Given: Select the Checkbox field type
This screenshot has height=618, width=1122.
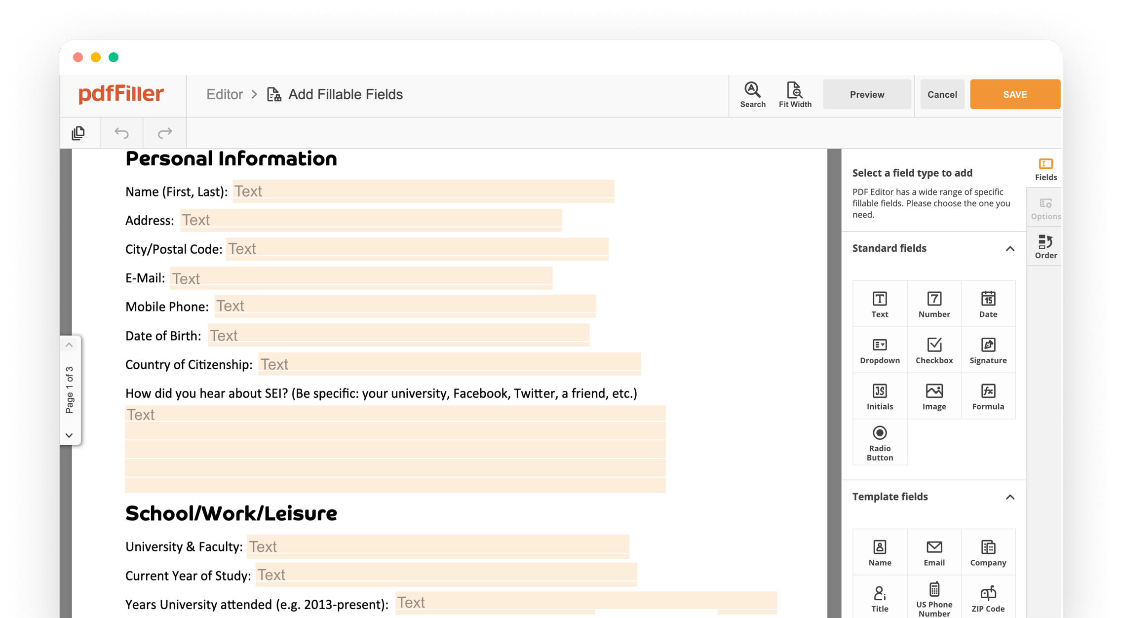Looking at the screenshot, I should click(x=934, y=350).
